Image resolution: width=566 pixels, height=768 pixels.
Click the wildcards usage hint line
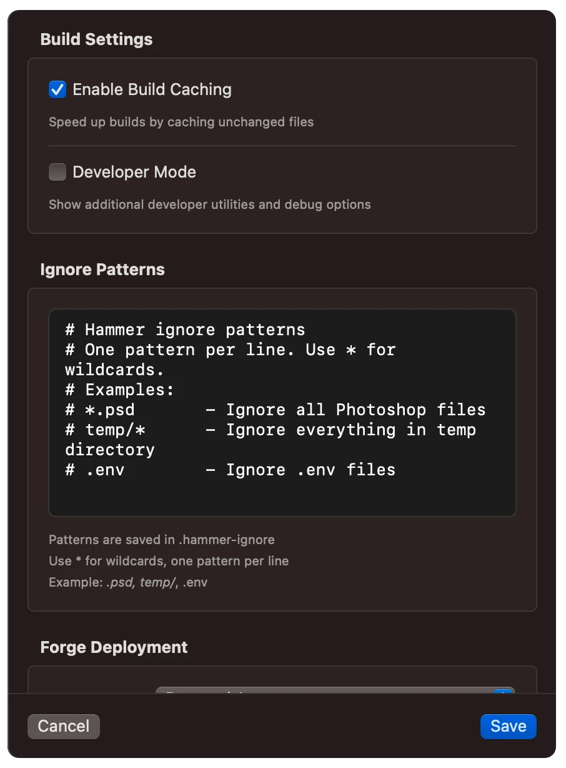[x=169, y=561]
